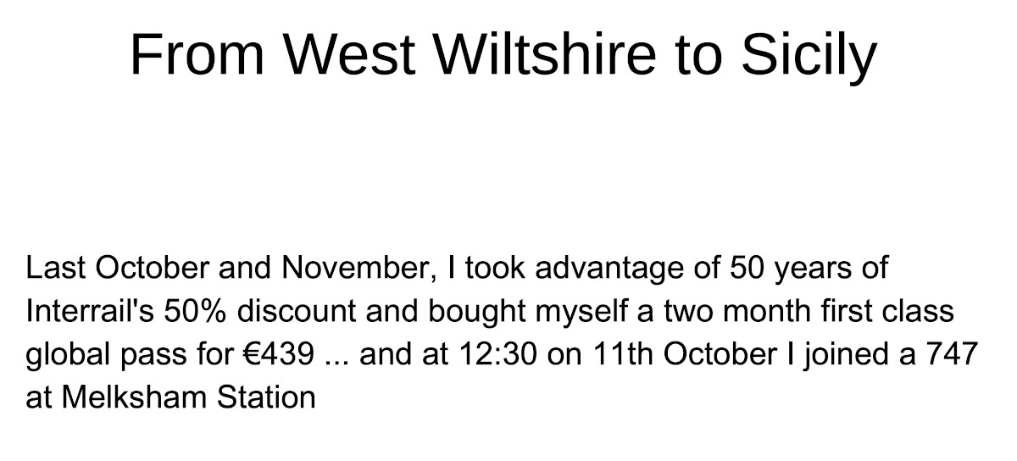Click the slide title 'From West Wiltshire to Sicily'
The height and width of the screenshot is (461, 1017).
(x=503, y=53)
